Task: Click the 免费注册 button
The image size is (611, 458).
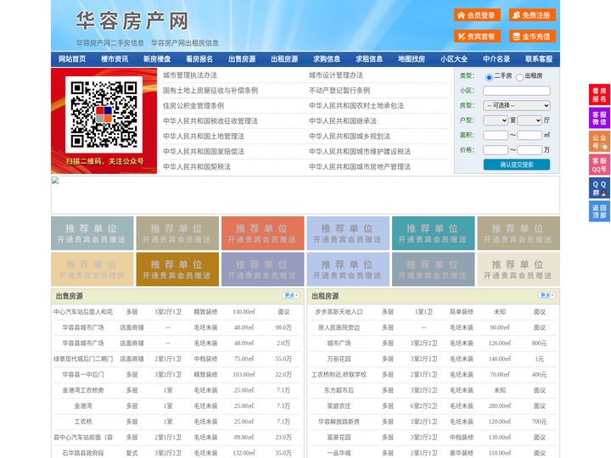Action: [x=532, y=15]
